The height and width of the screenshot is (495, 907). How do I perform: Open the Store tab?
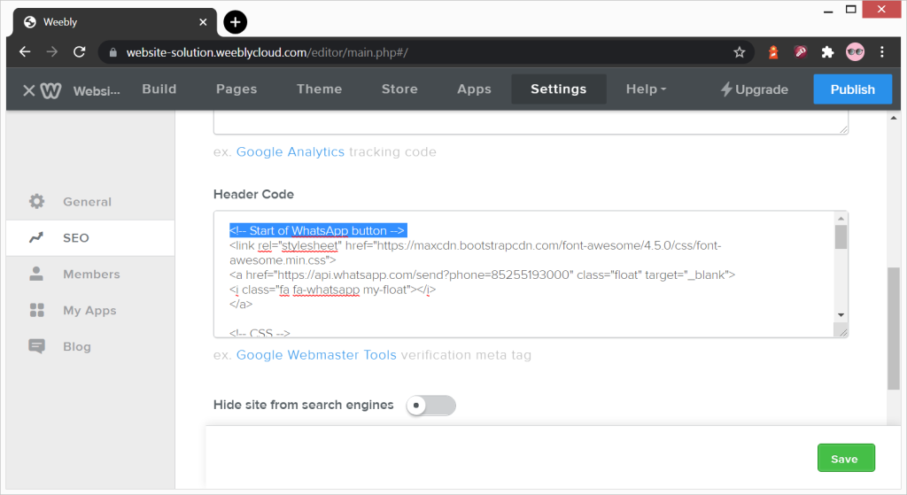[399, 89]
